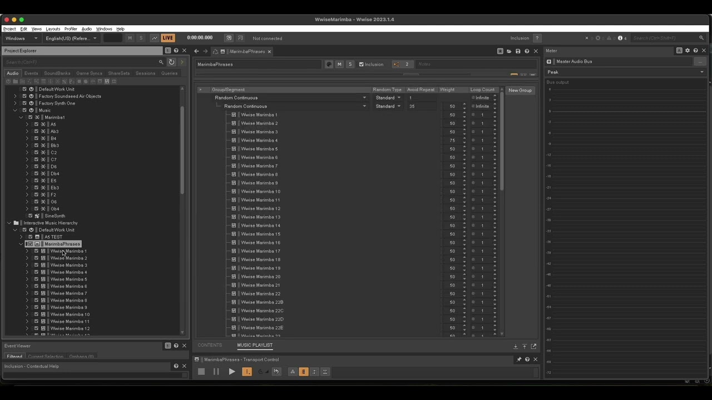Switch to the CONTENTS tab
This screenshot has height=400, width=712.
[210, 346]
